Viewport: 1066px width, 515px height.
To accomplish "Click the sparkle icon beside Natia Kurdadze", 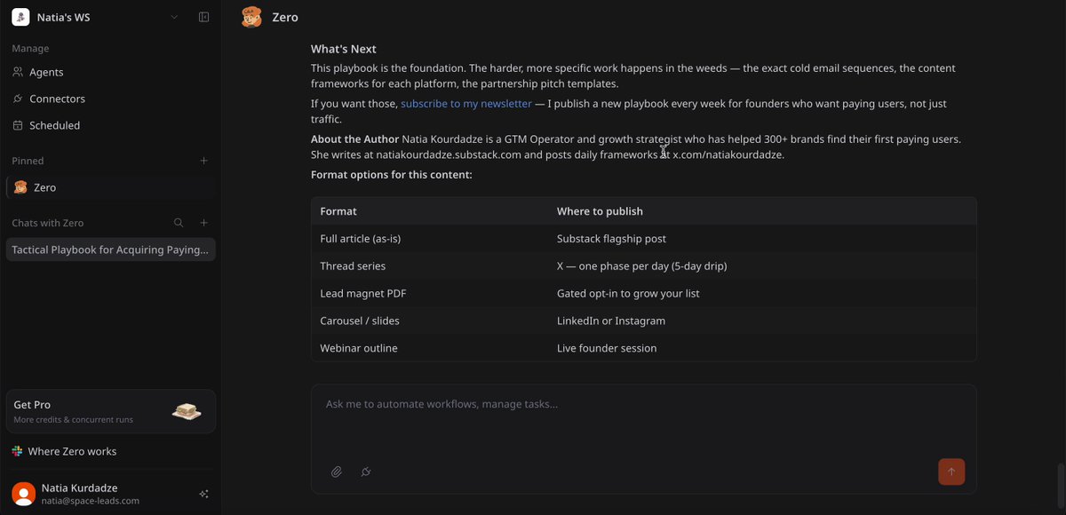I will pos(203,494).
